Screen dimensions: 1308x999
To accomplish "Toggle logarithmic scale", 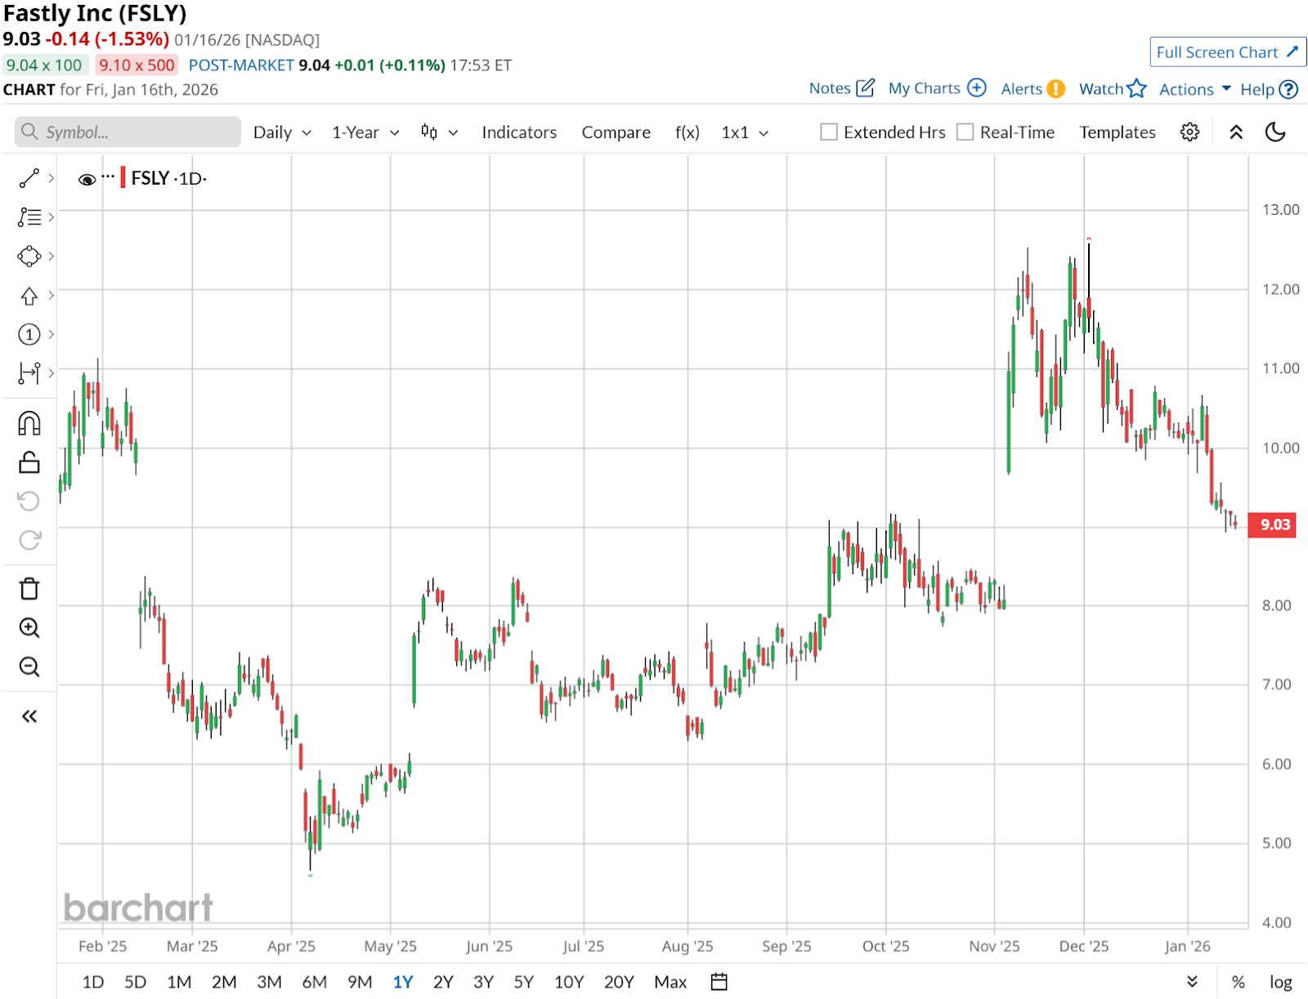I will (1280, 982).
